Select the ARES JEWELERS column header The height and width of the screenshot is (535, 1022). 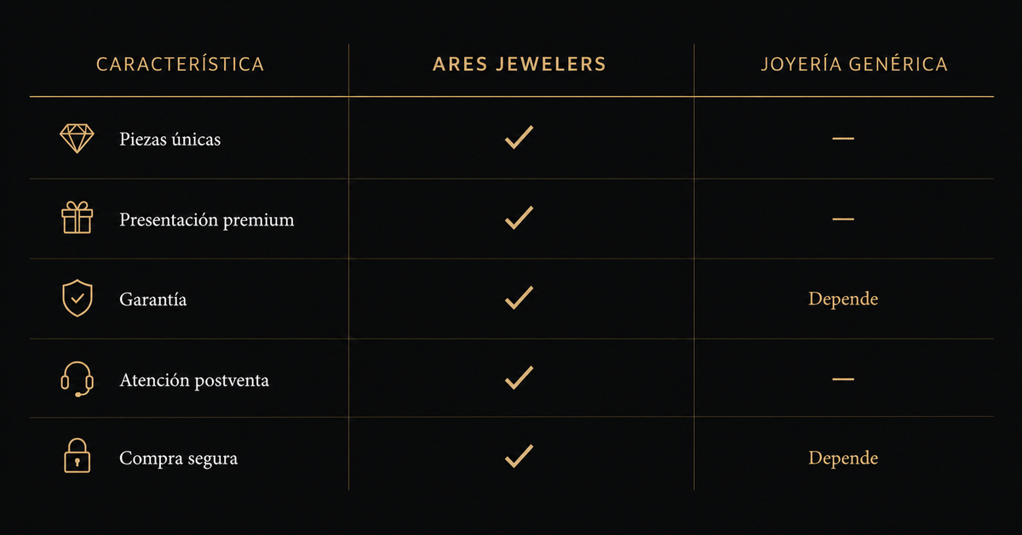[520, 65]
